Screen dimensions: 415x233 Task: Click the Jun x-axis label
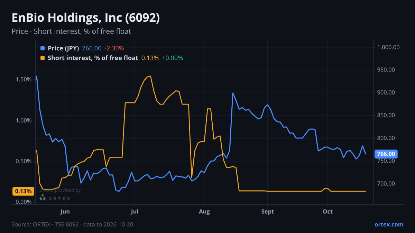65,211
